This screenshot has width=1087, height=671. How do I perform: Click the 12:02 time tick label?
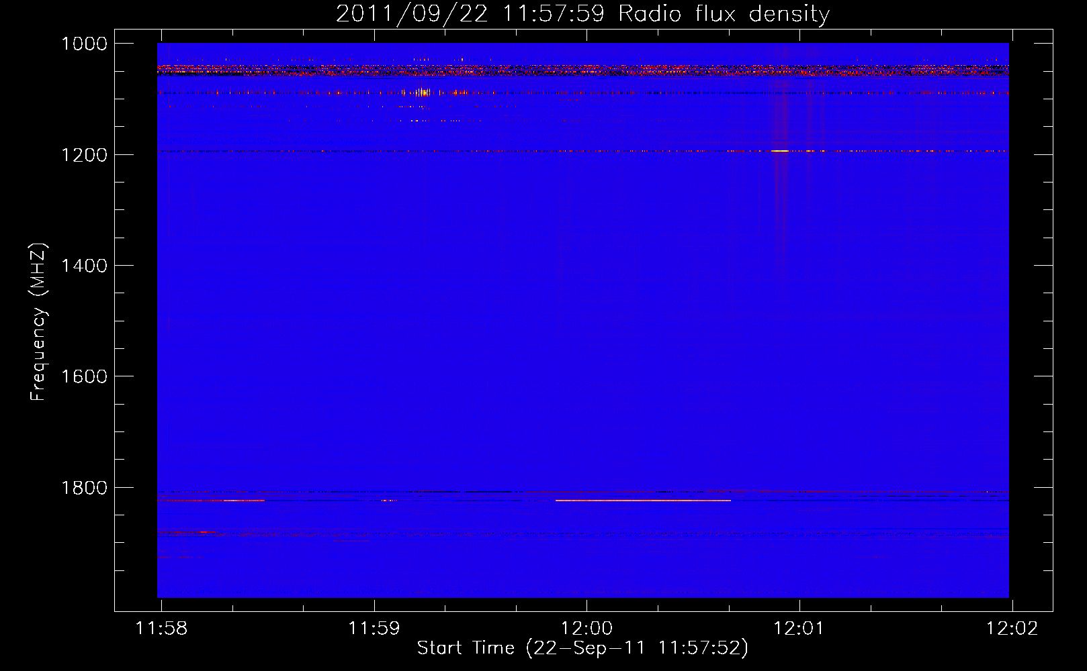1012,629
